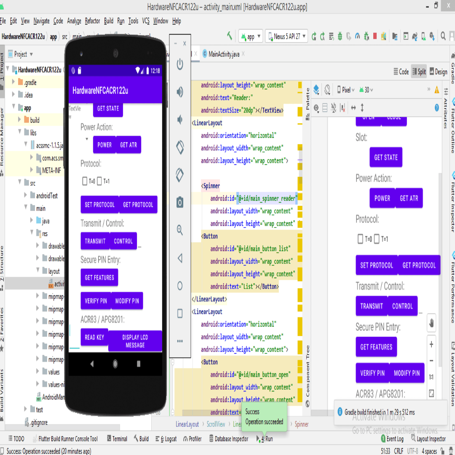This screenshot has height=455, width=455.
Task: Zoom in the design preview with the plus button
Action: pos(431,345)
